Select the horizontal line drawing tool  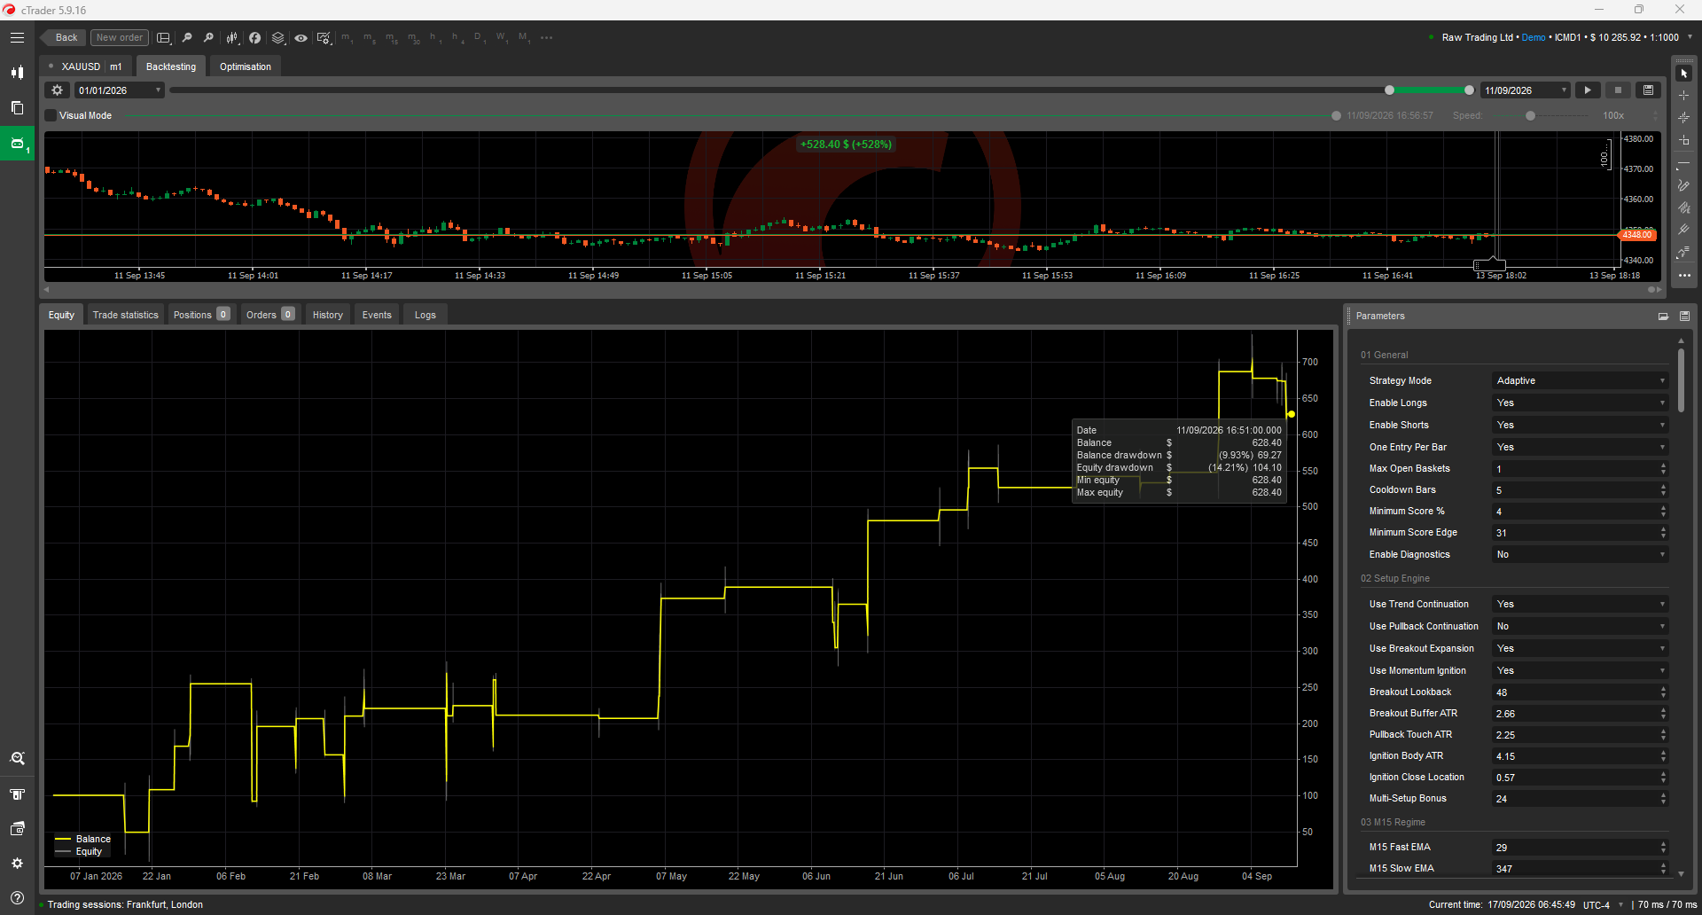tap(1684, 164)
